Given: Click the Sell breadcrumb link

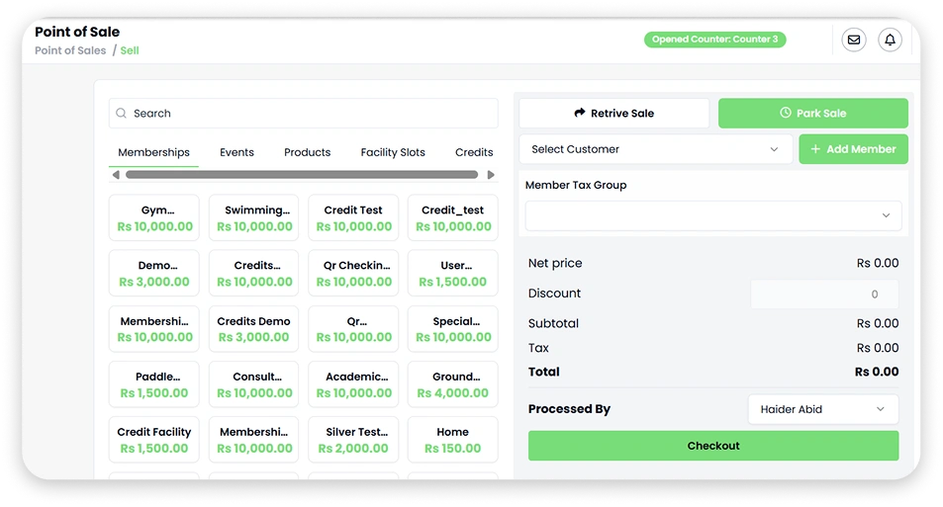Looking at the screenshot, I should (130, 50).
